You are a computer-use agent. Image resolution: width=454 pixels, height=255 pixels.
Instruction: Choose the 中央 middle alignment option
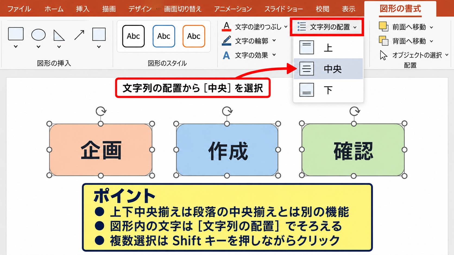(328, 69)
